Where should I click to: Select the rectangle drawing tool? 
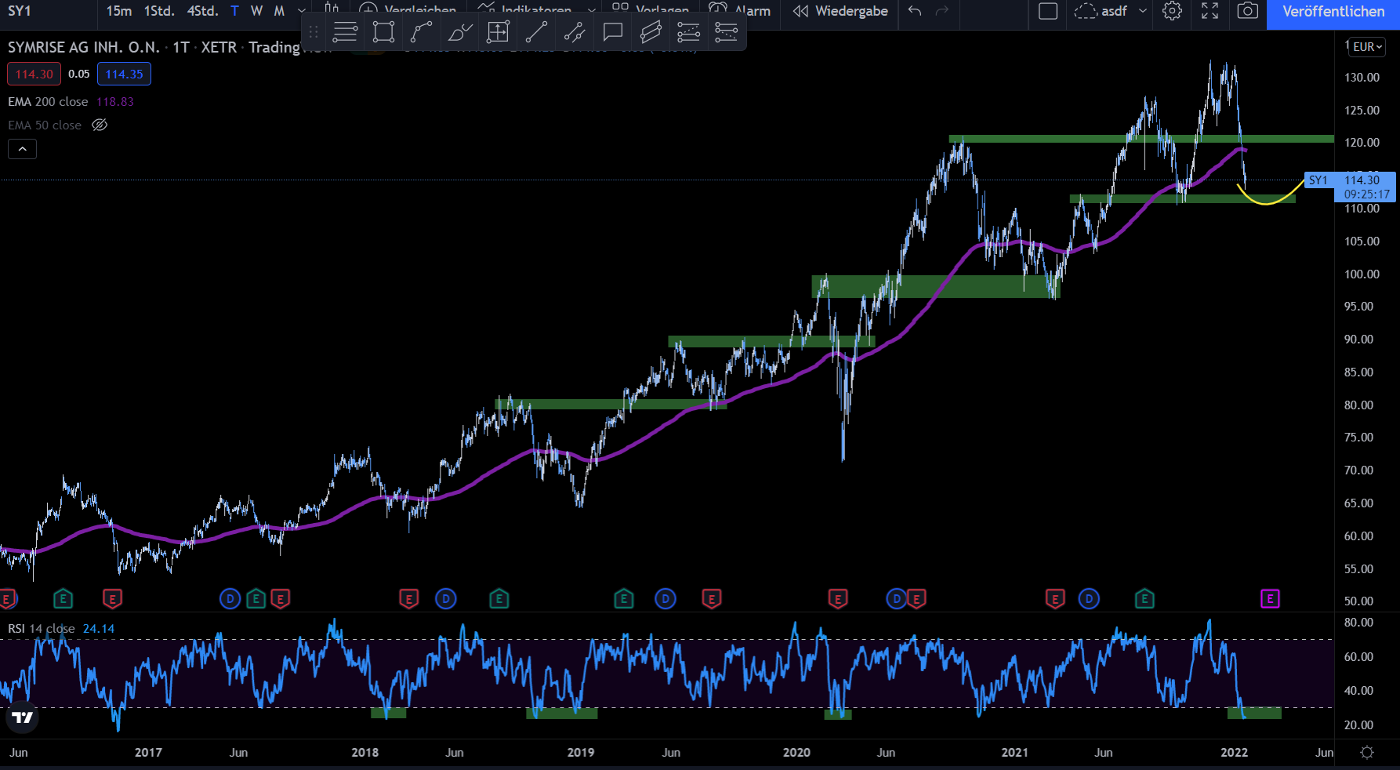[x=383, y=32]
